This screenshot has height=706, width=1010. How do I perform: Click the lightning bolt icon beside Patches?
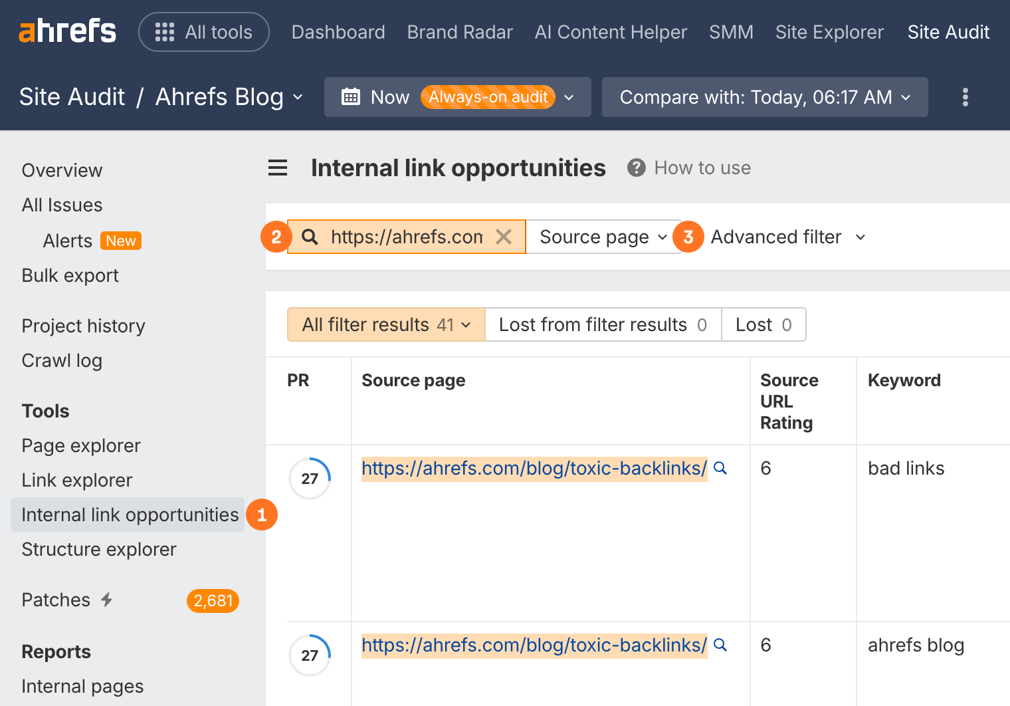(x=106, y=599)
